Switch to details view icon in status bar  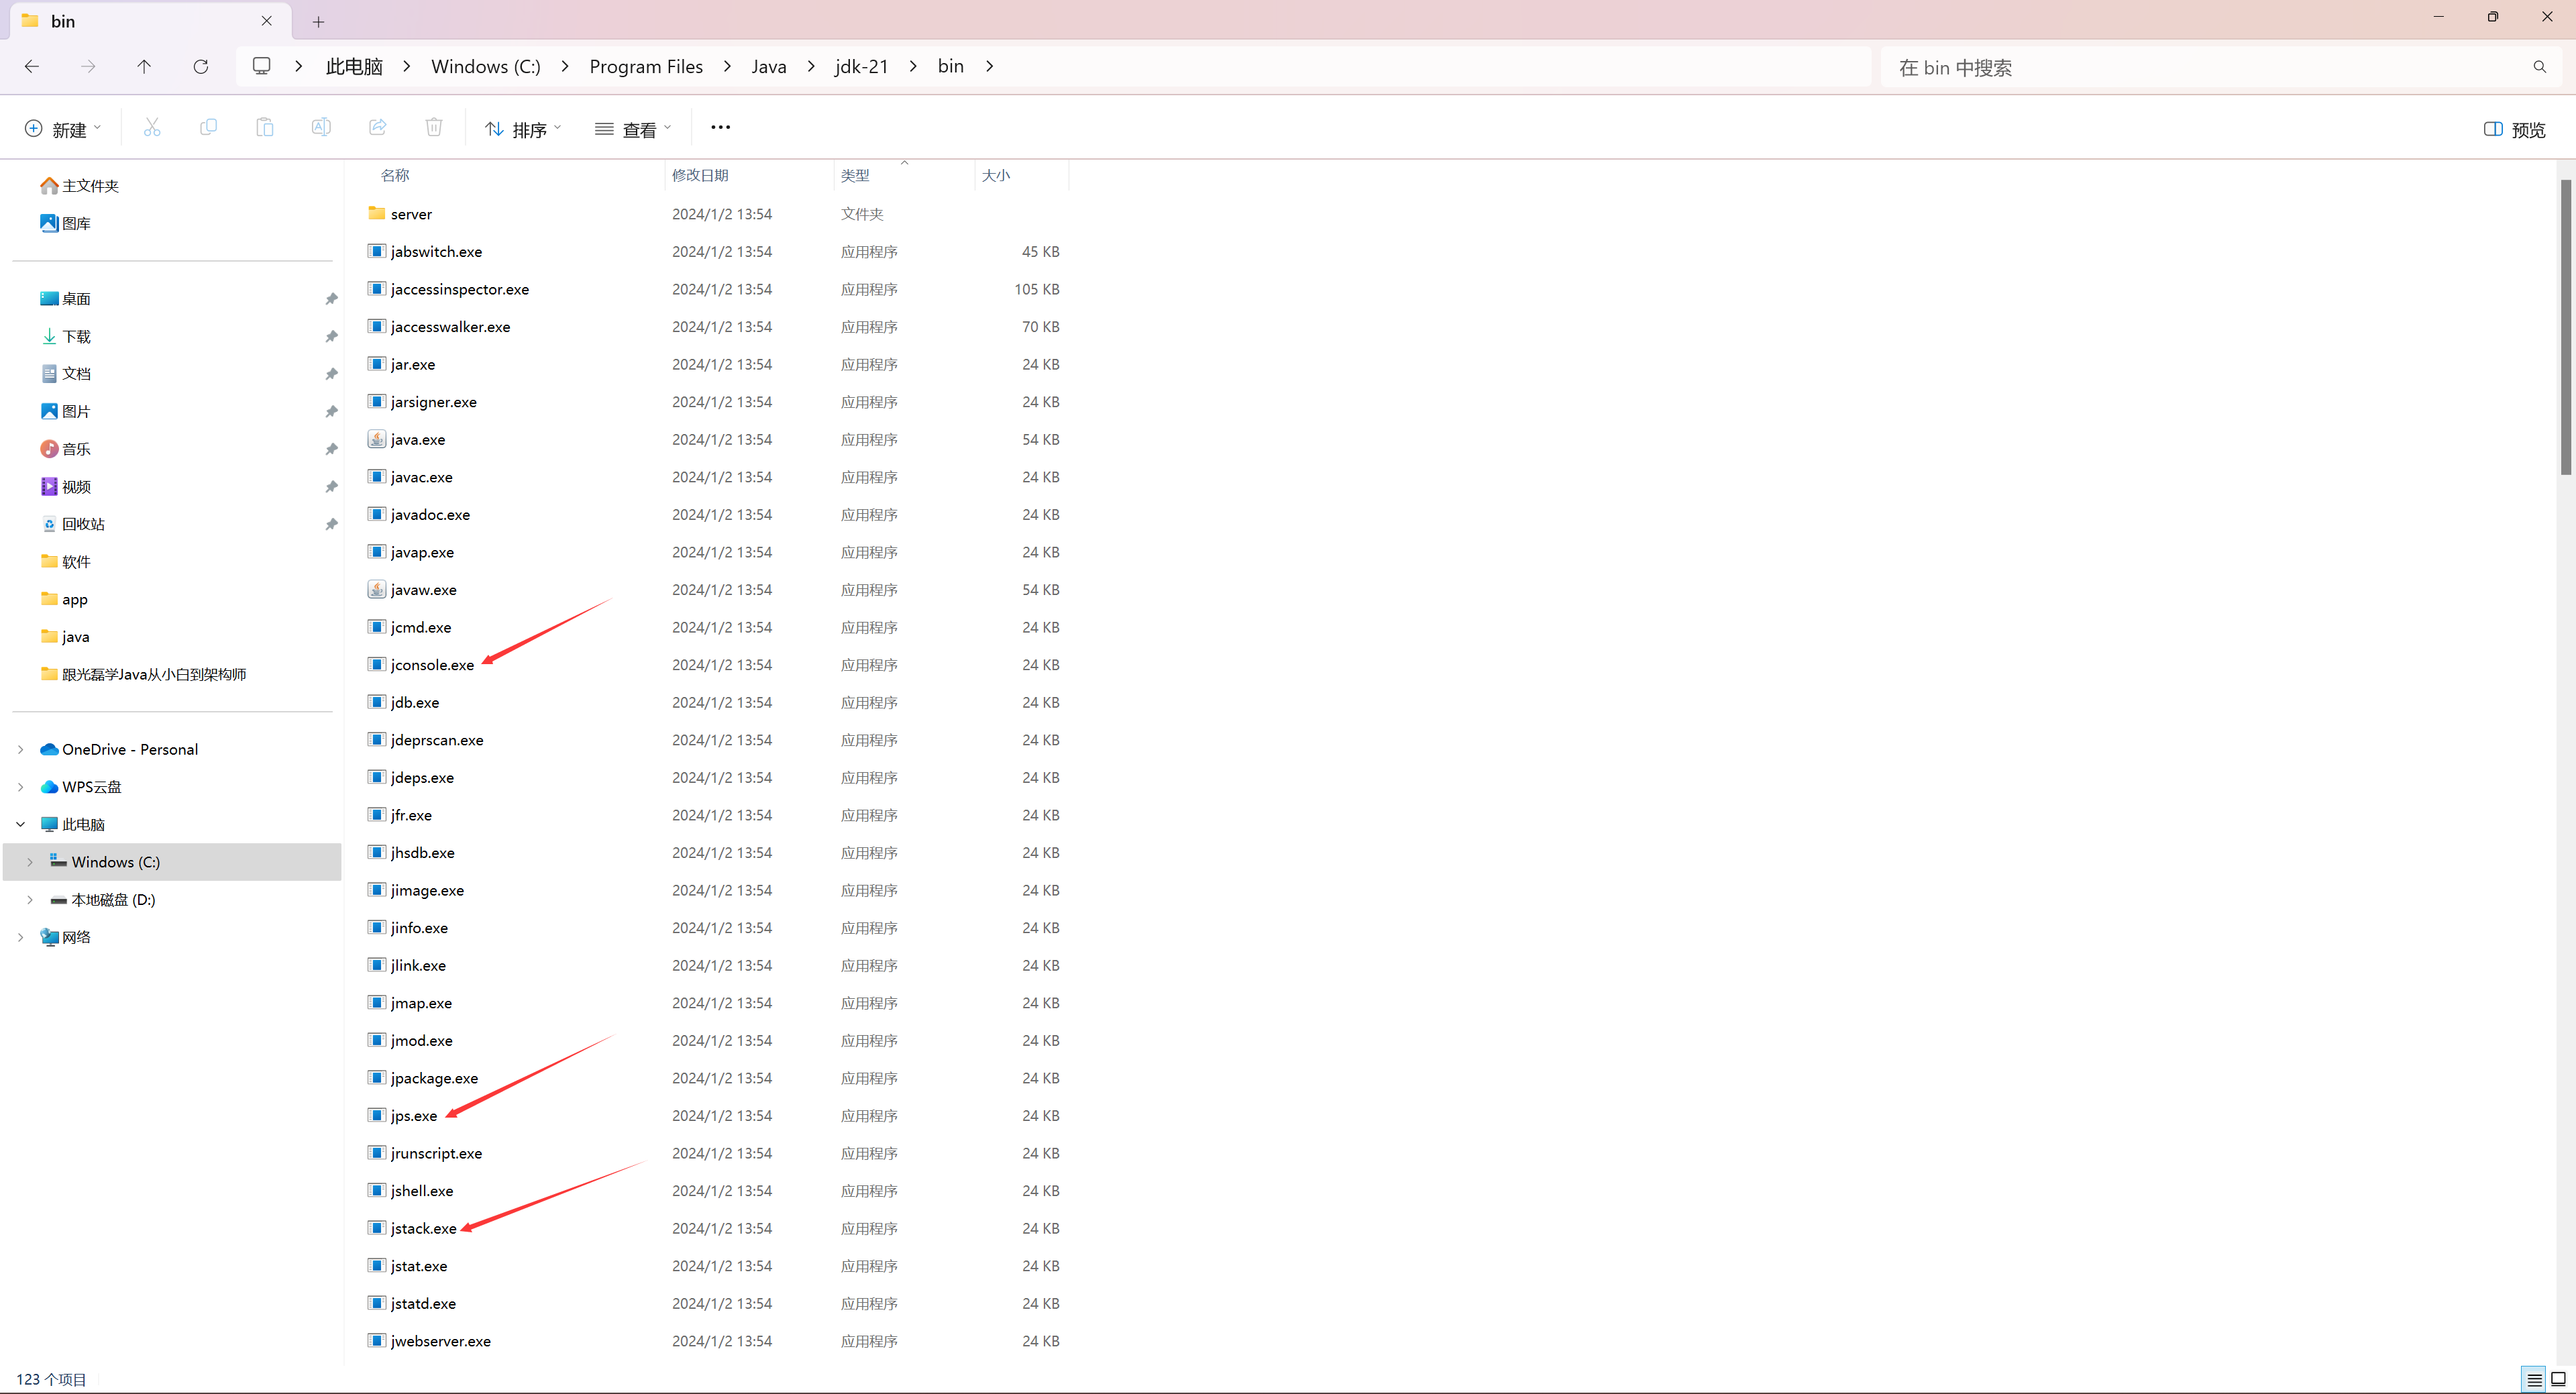(x=2533, y=1379)
